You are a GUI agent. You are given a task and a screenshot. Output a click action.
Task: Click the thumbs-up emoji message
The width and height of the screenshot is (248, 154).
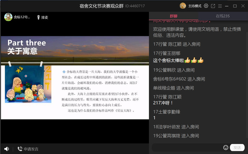point(178,60)
